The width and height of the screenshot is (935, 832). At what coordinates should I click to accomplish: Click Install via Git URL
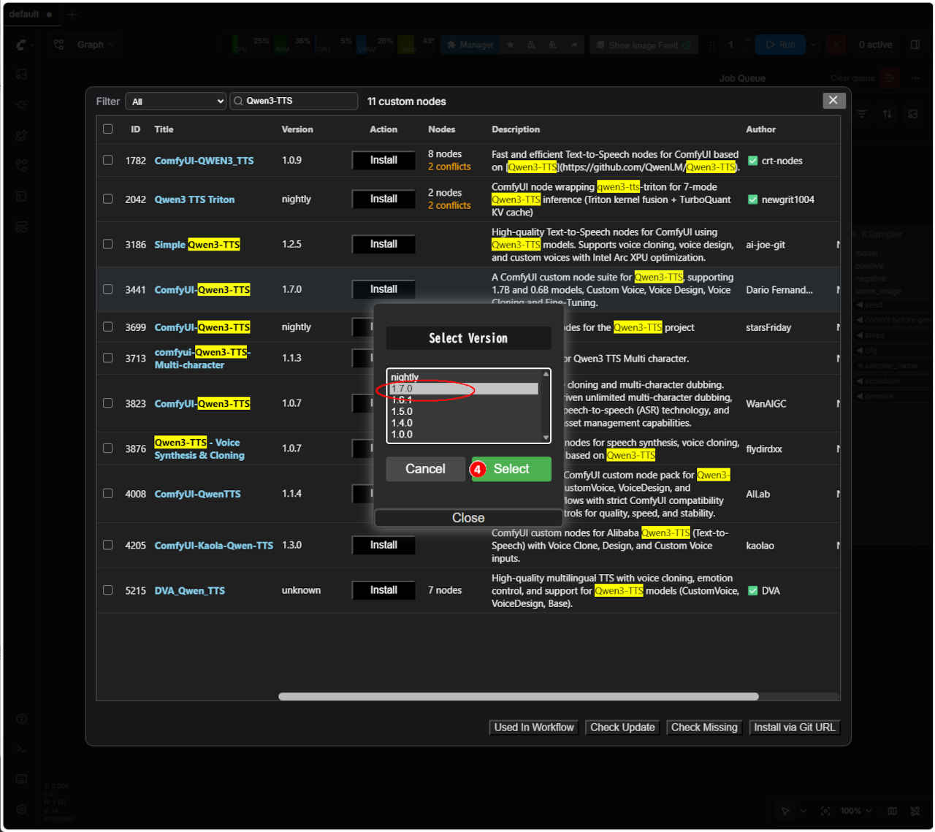[795, 728]
